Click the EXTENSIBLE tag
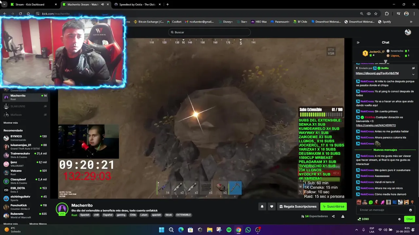This screenshot has height=235, width=419. (183, 215)
